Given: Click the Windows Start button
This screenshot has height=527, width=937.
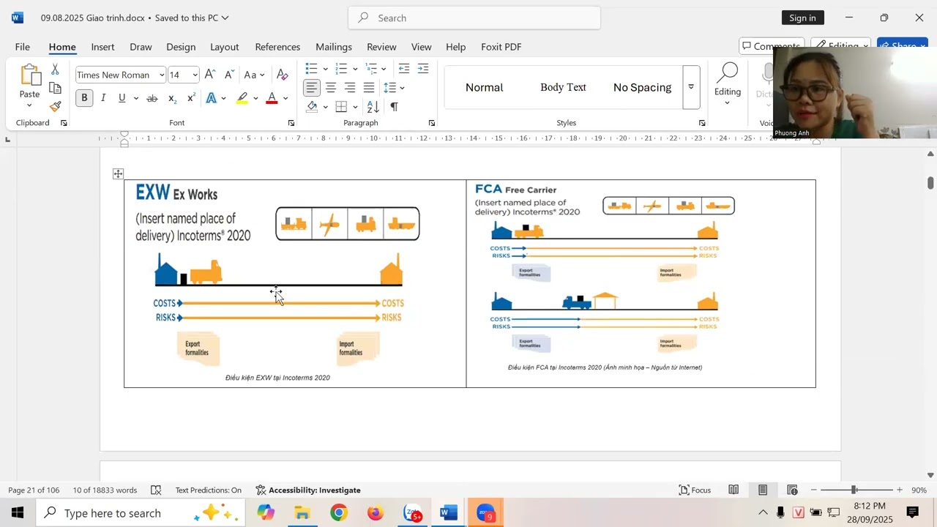Looking at the screenshot, I should pyautogui.click(x=18, y=513).
